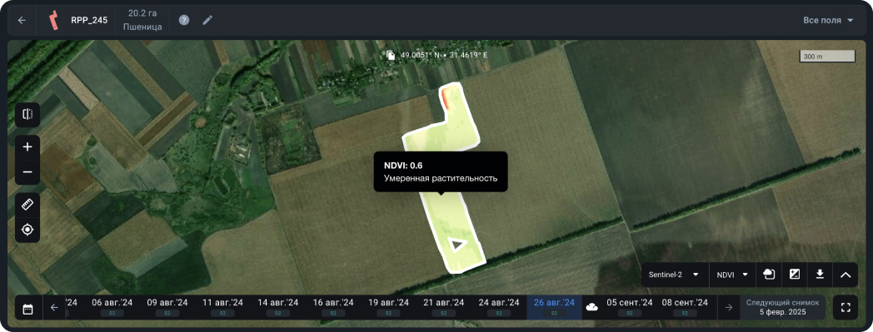Click the Следующий снимок 5 февр. 2025 box

point(782,308)
